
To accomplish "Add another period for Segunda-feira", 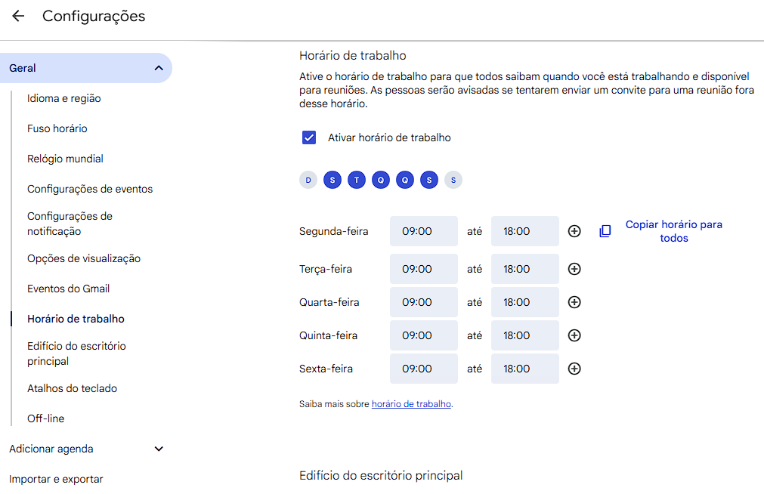I will (574, 231).
